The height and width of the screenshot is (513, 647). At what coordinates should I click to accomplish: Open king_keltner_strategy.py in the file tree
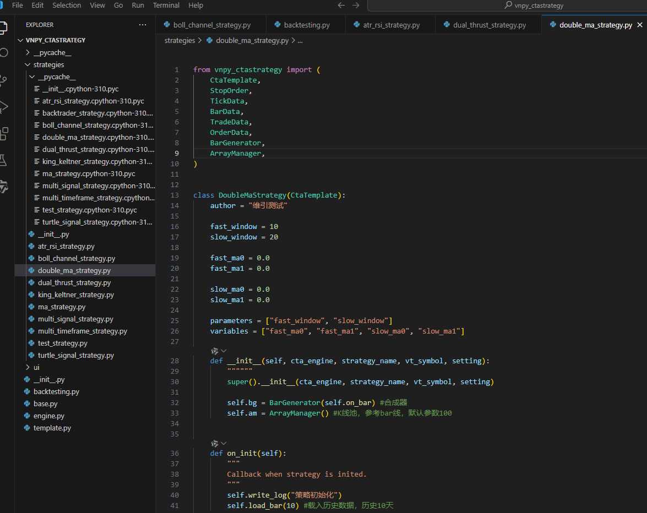click(x=76, y=295)
